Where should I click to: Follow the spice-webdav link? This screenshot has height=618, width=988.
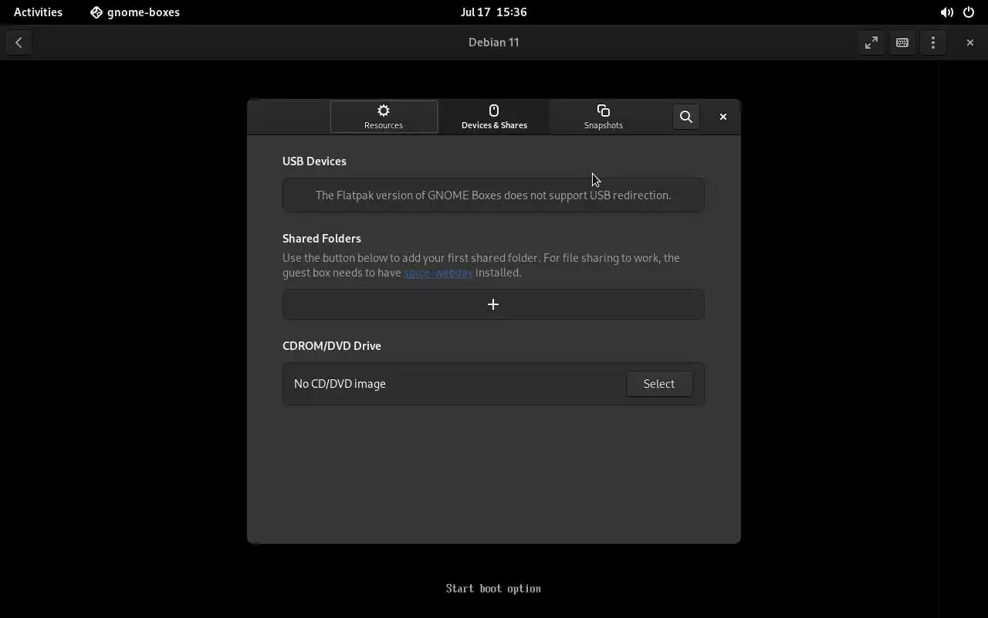point(438,273)
